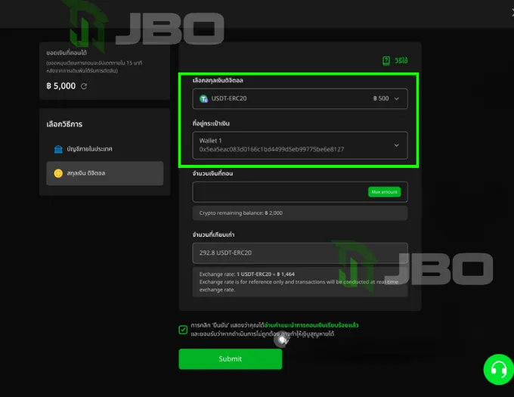This screenshot has width=514, height=397.
Task: Click the 292.8 USDT-ERC20 equivalent field
Action: pos(300,253)
